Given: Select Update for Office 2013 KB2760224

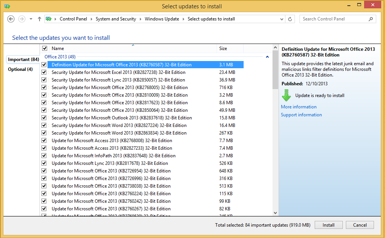Looking at the screenshot, I should point(111,194).
